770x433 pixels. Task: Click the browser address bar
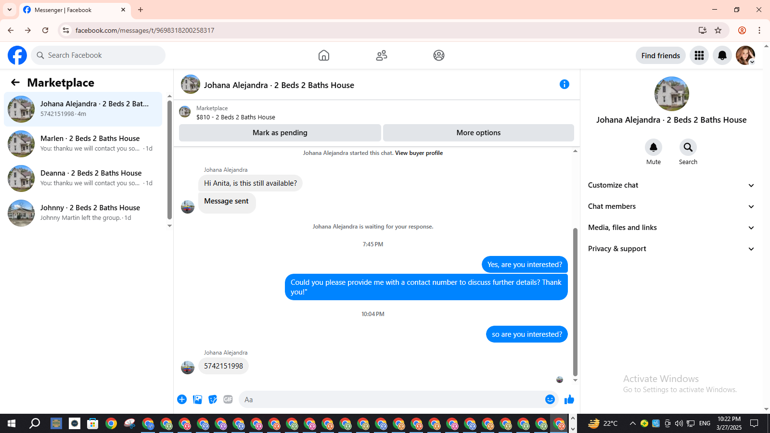385,30
